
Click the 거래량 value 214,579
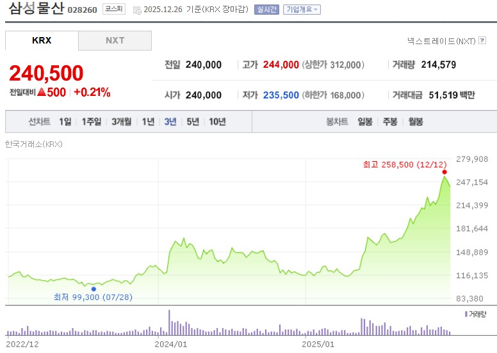pos(438,65)
